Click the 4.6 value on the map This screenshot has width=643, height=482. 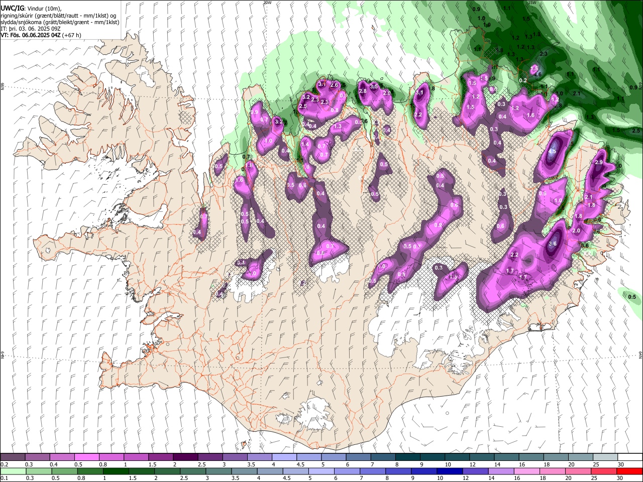[538, 75]
